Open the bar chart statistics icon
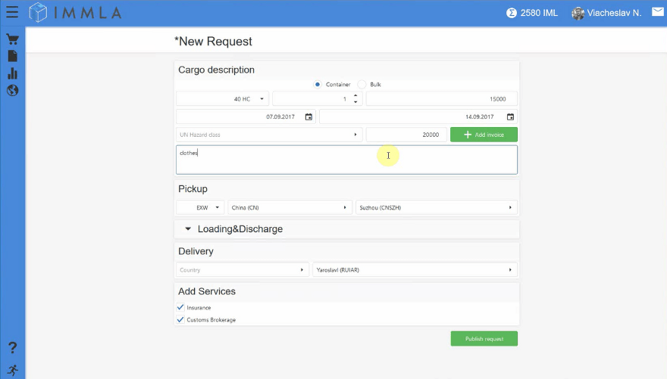The height and width of the screenshot is (379, 667). pos(12,73)
